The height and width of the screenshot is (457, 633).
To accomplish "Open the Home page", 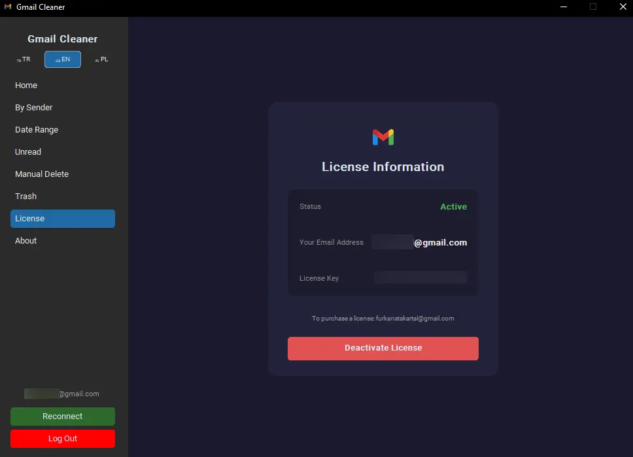I will 63,86.
